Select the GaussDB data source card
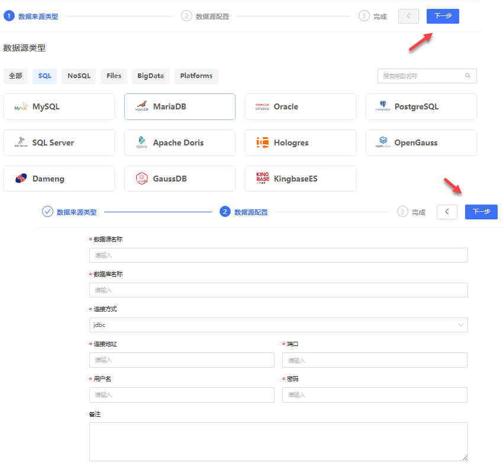Screen dimensions: 503x476 point(180,179)
